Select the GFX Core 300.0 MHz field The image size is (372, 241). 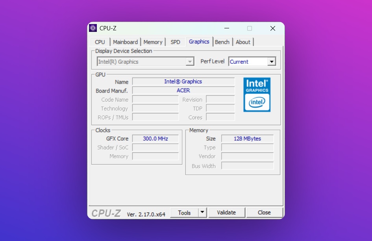coord(155,139)
